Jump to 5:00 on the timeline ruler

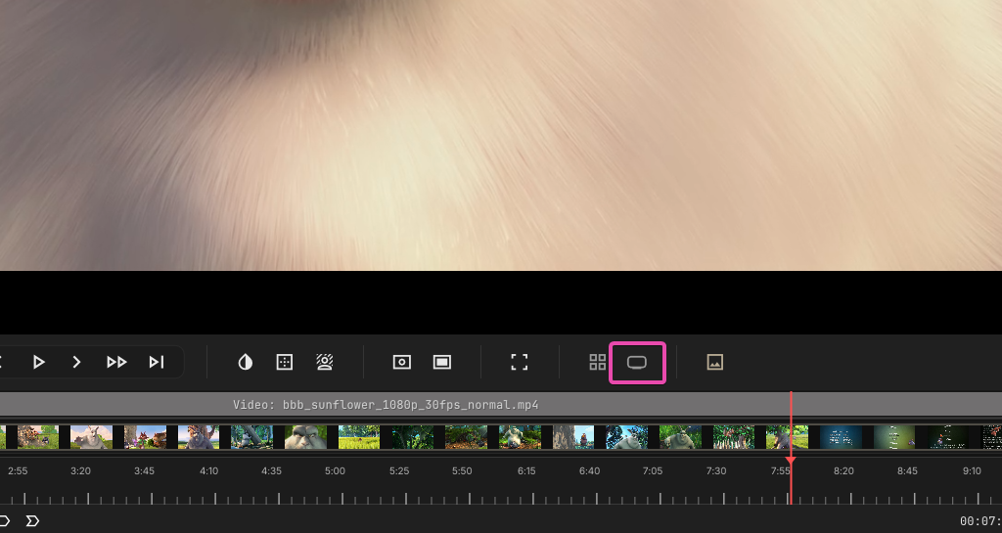(335, 471)
